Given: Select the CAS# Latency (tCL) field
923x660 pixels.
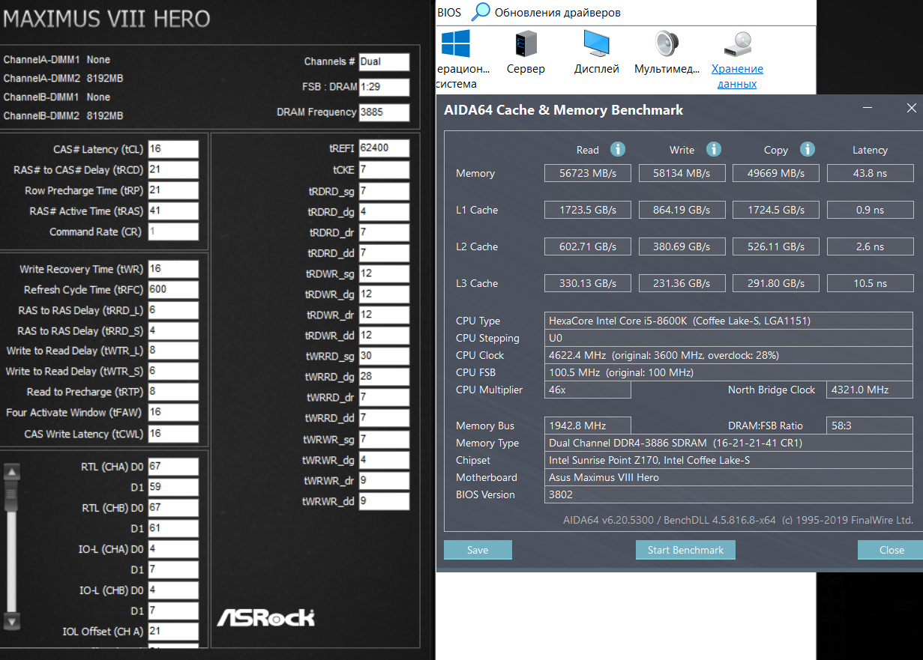Looking at the screenshot, I should click(x=173, y=149).
